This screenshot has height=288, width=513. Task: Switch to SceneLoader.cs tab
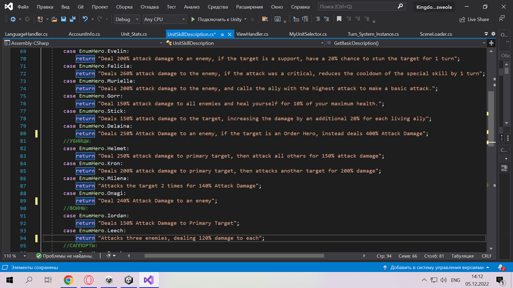click(x=436, y=34)
